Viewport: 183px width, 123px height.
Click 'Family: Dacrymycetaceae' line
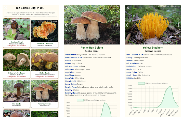click(x=137, y=57)
